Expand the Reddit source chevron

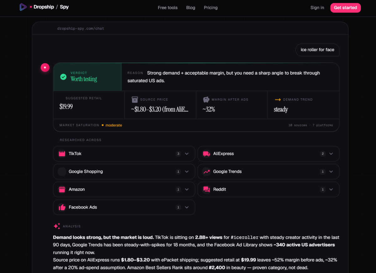click(331, 189)
